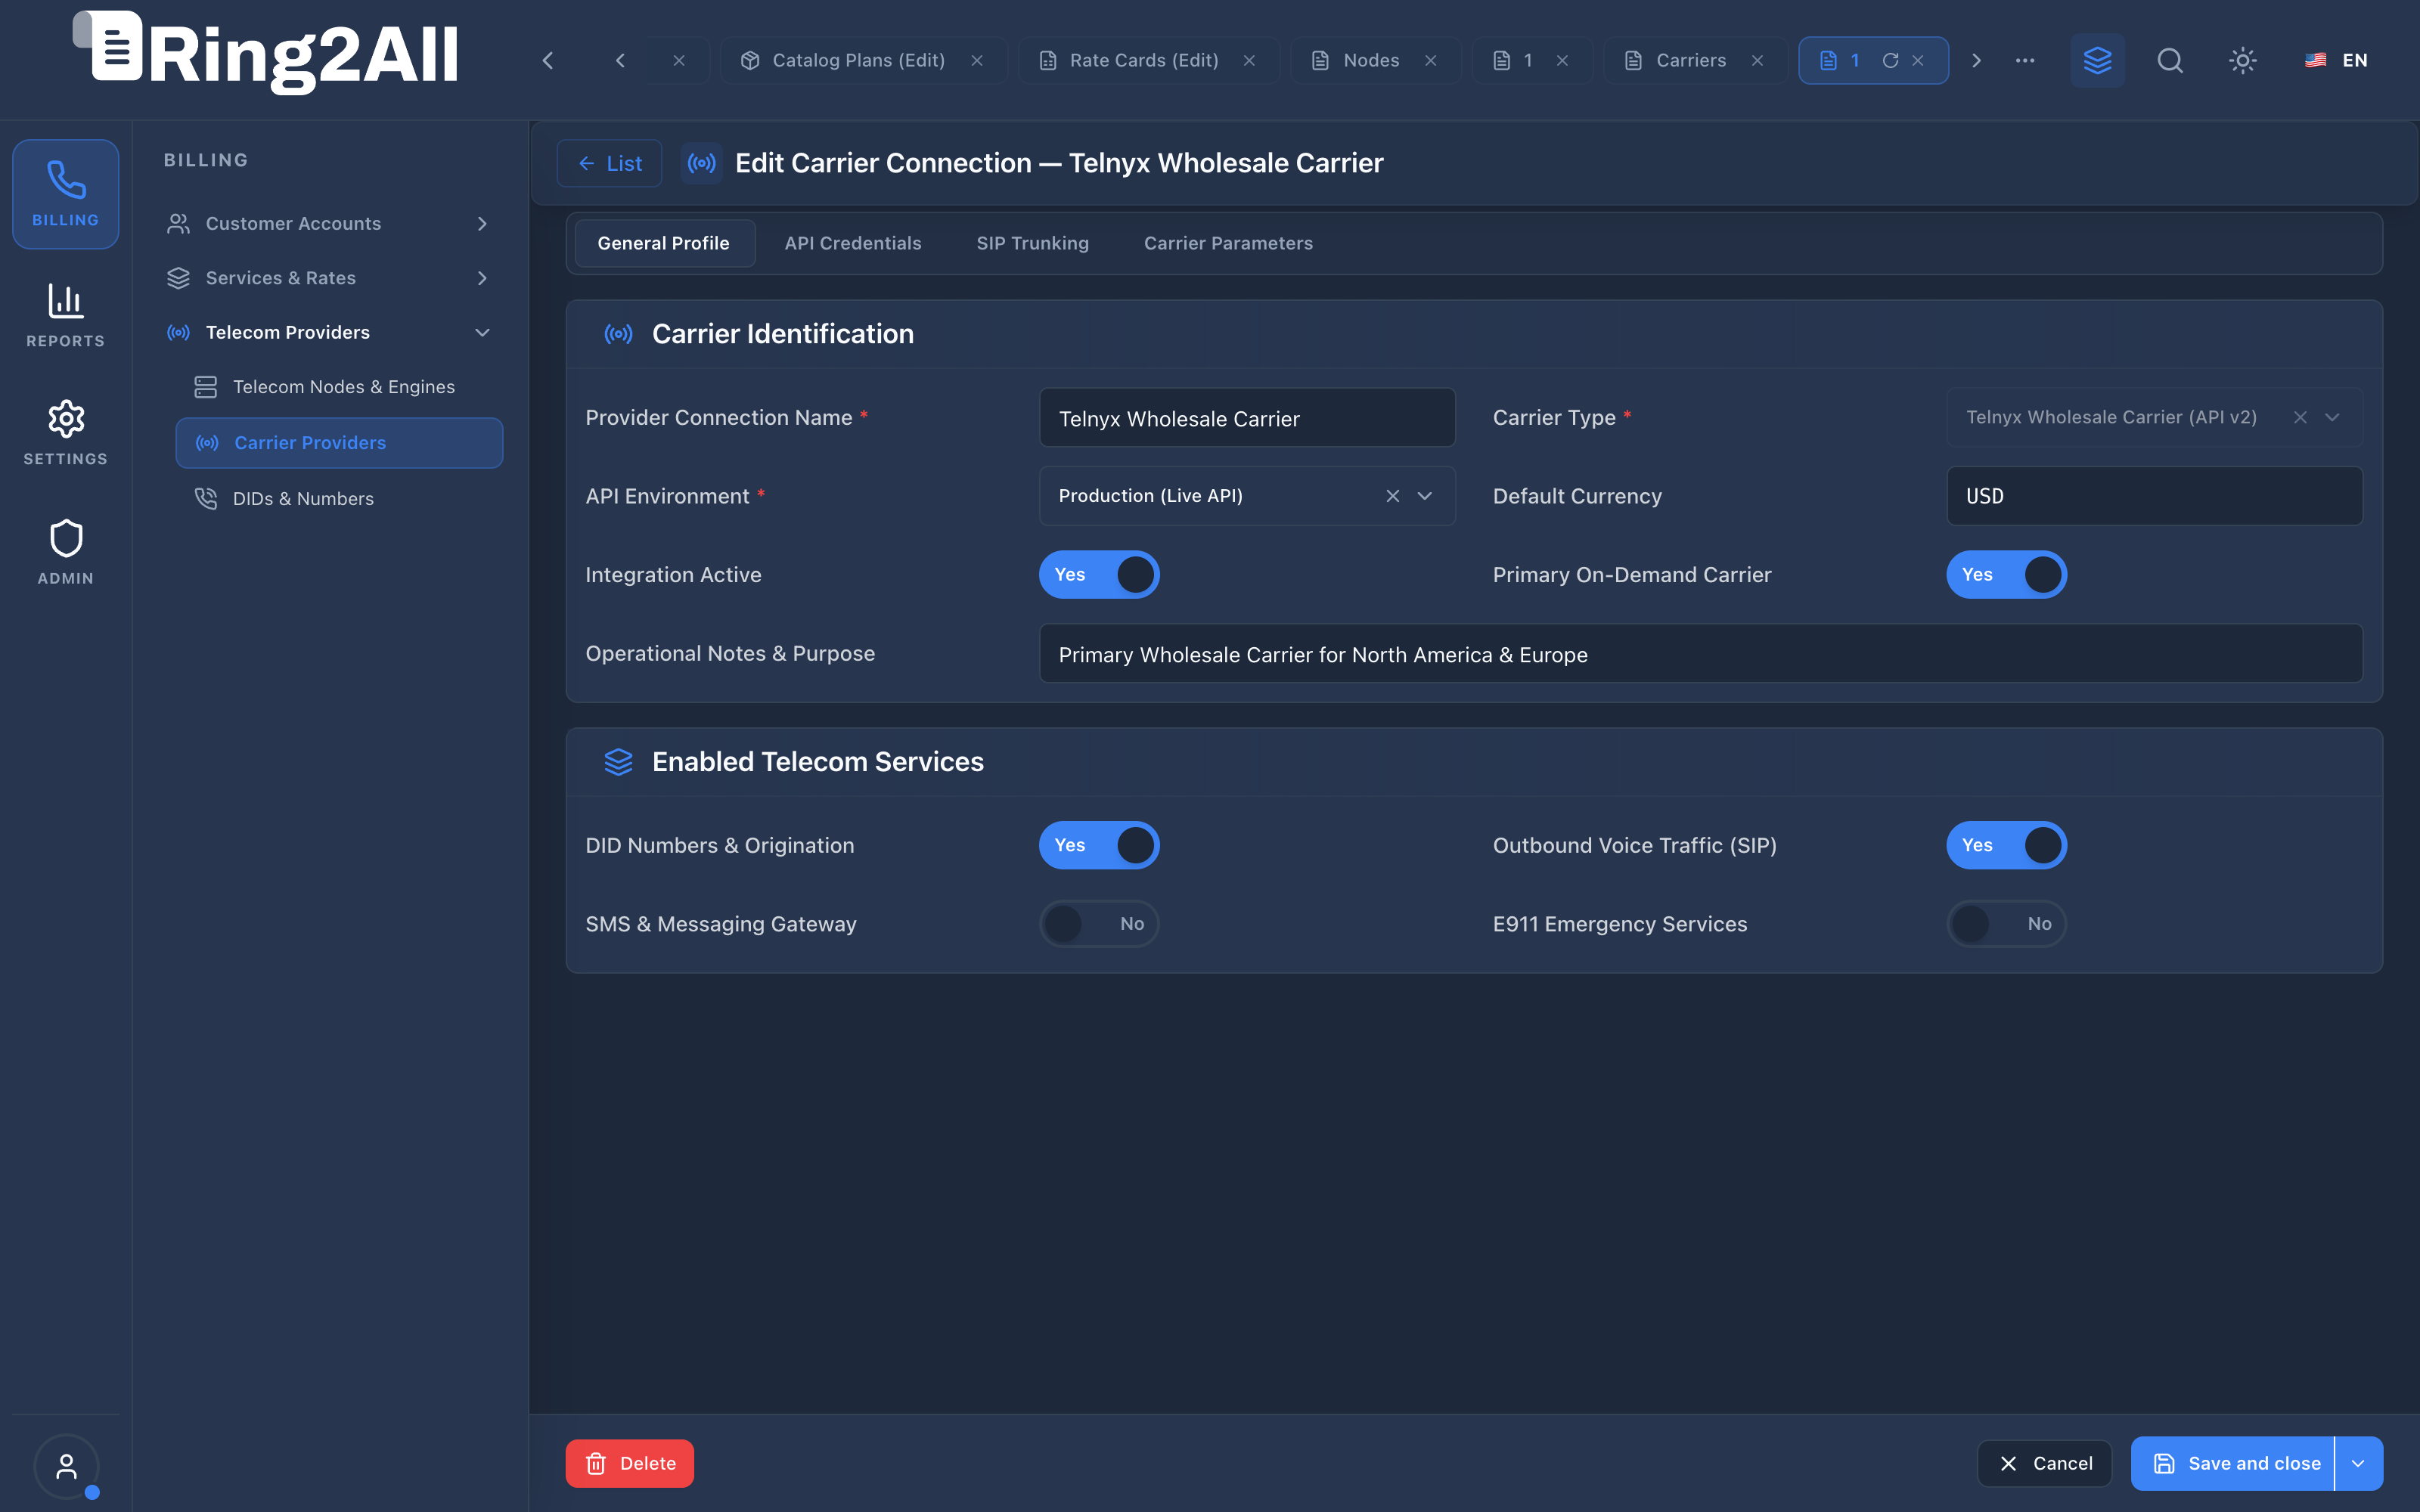Screen dimensions: 2420x1512
Task: Close the Nodes tab
Action: point(1431,60)
